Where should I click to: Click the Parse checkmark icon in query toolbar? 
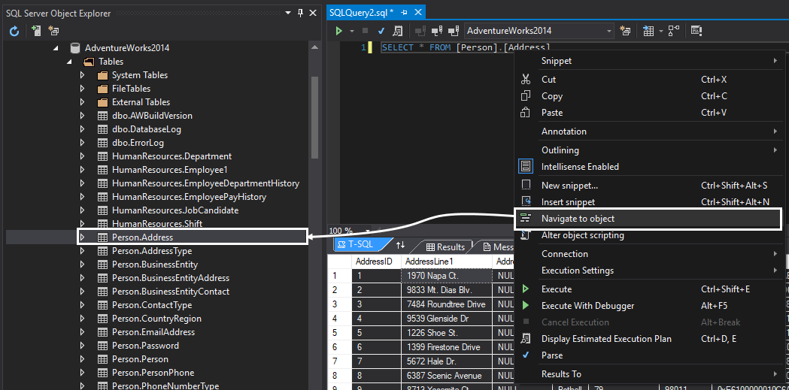(x=381, y=31)
